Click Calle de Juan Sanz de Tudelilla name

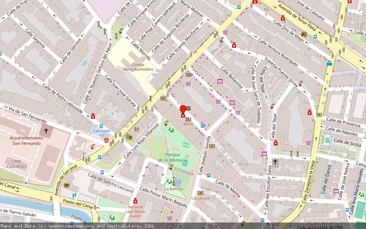(x=256, y=94)
